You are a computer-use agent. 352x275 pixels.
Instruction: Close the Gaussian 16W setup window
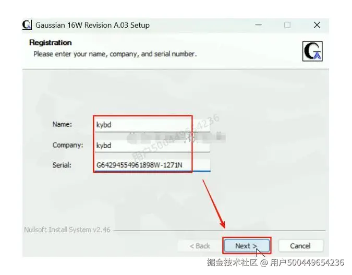click(x=317, y=25)
